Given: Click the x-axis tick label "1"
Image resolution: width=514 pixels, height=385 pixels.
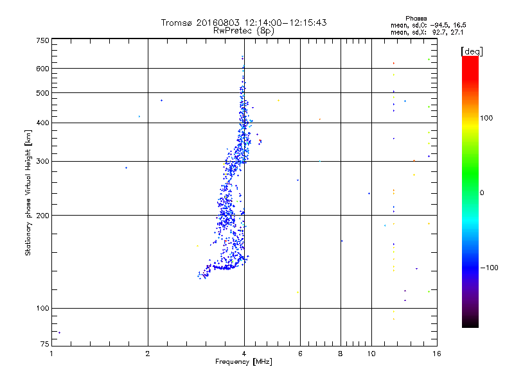Looking at the screenshot, I should 51,354.
